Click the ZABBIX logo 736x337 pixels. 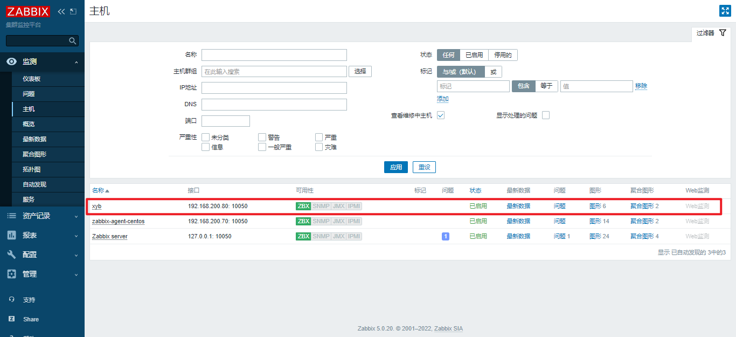coord(28,11)
